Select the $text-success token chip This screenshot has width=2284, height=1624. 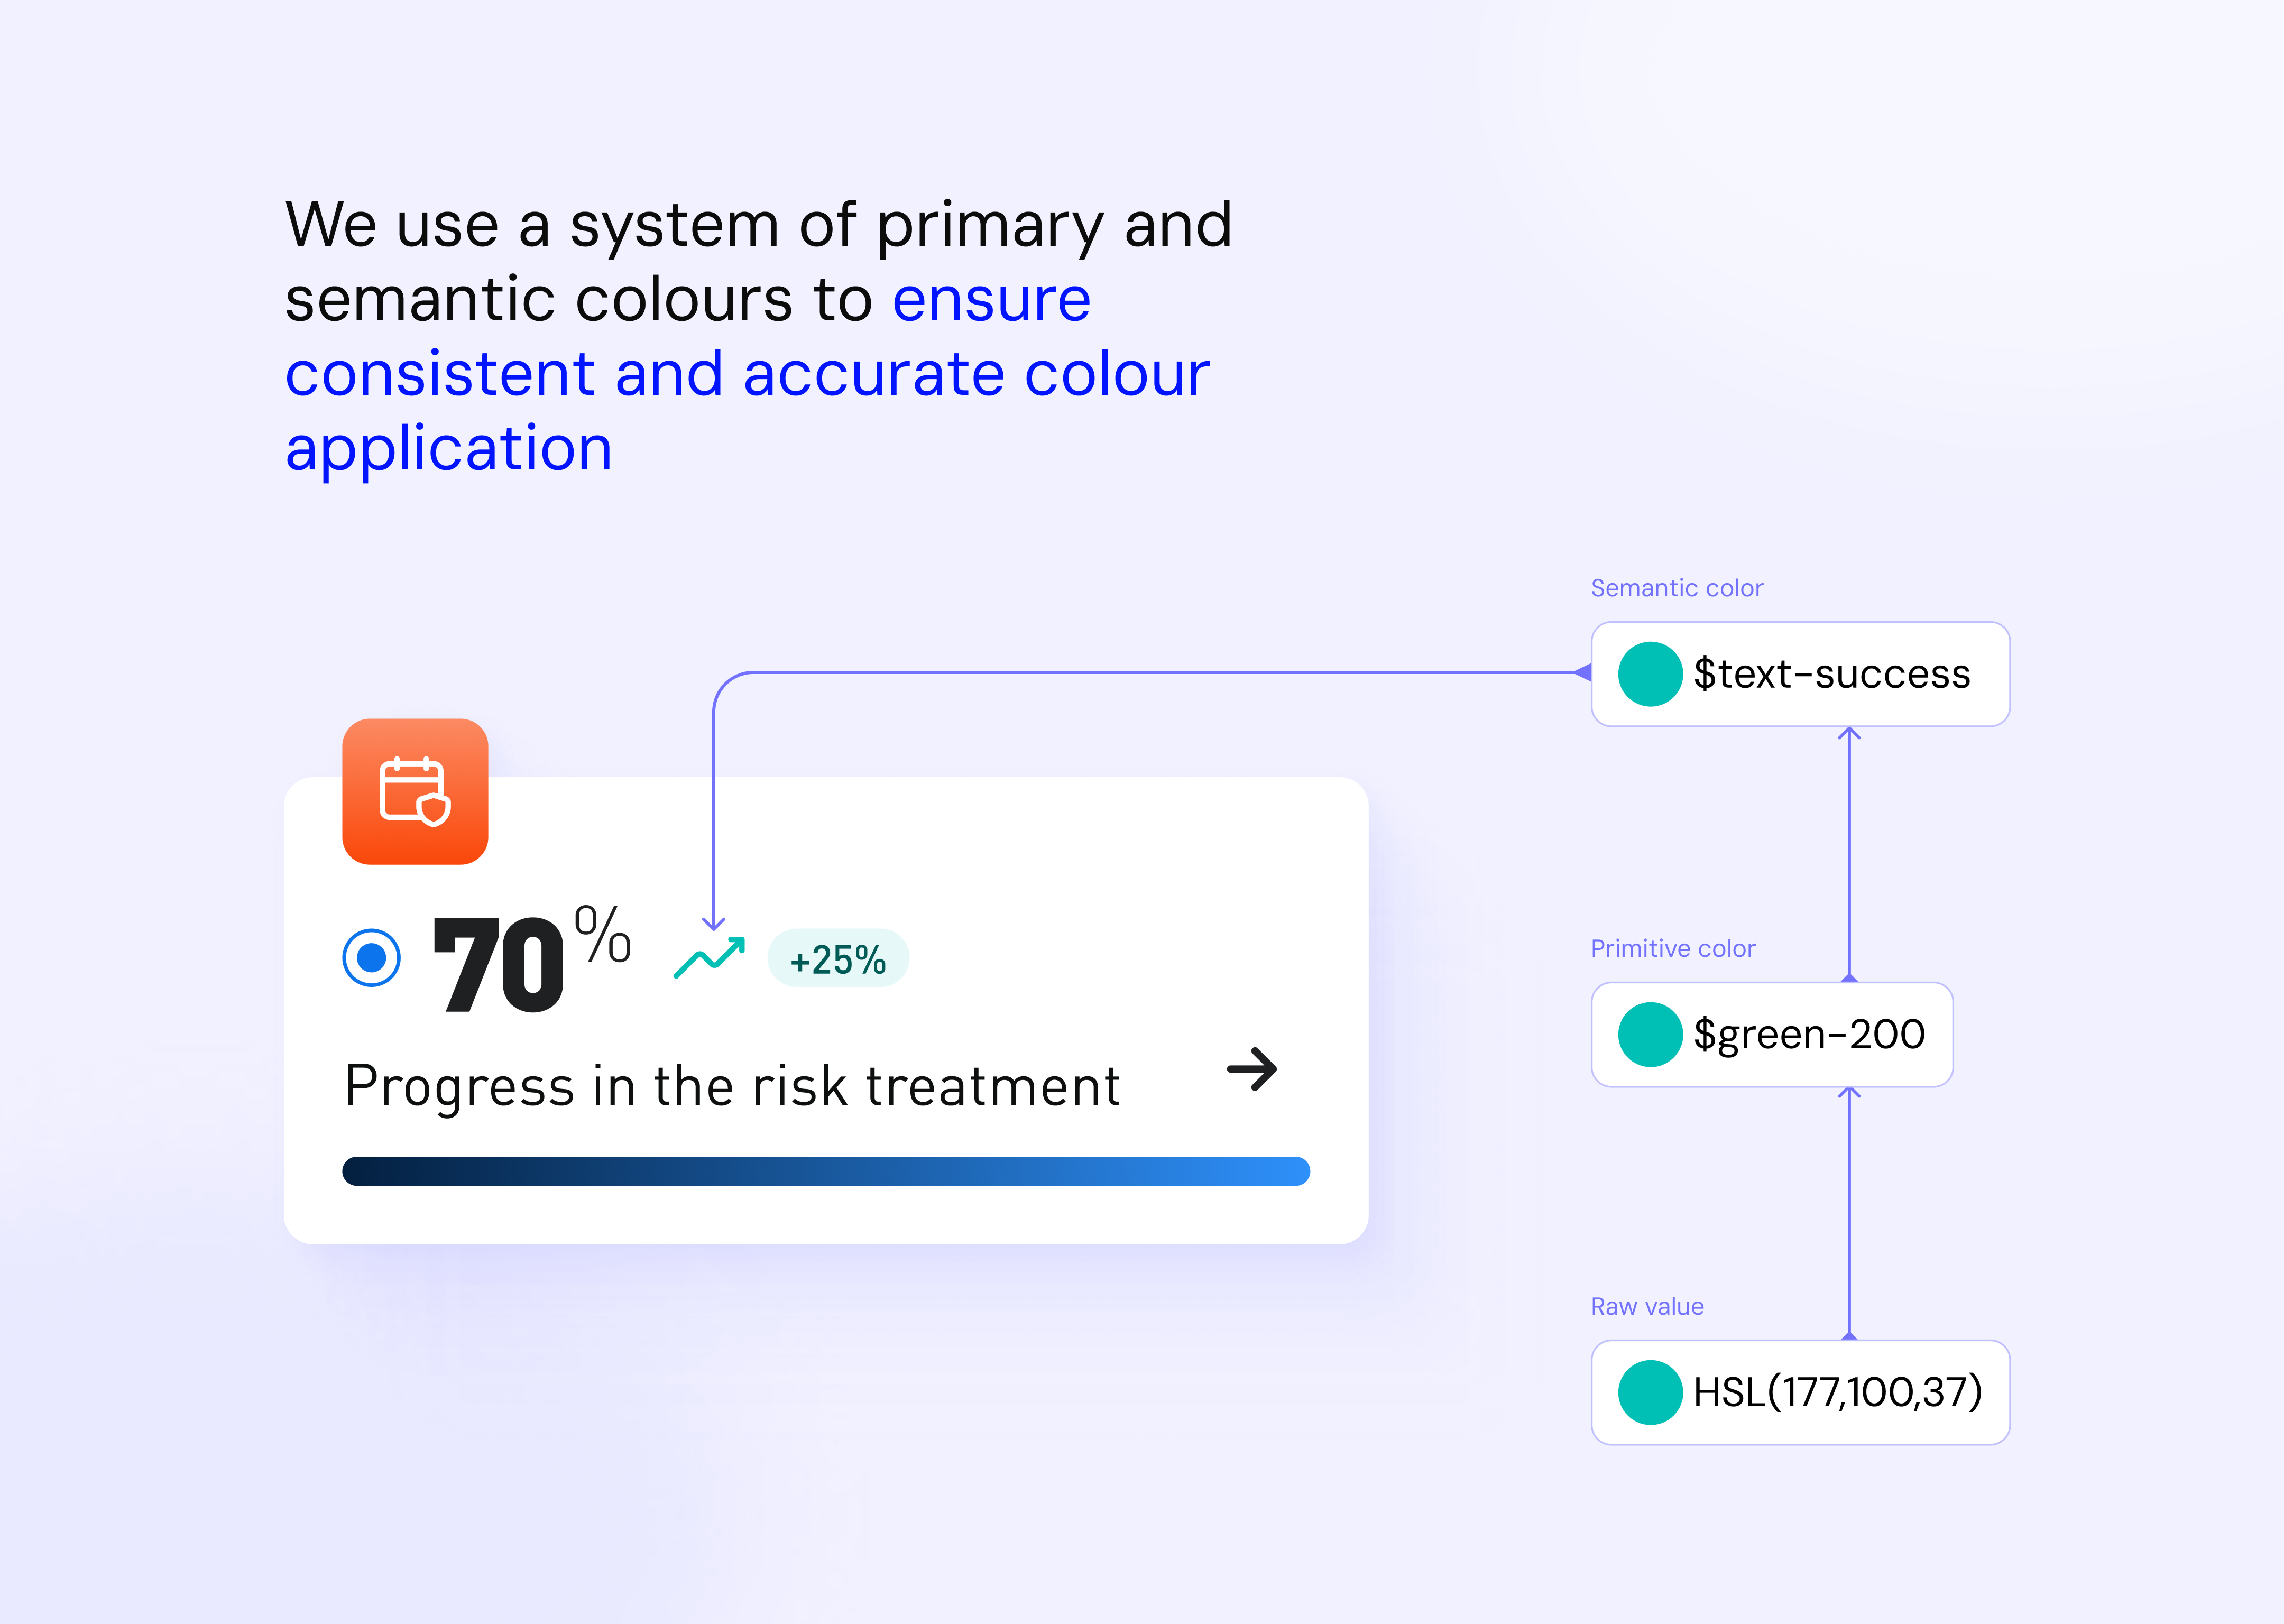point(1800,674)
